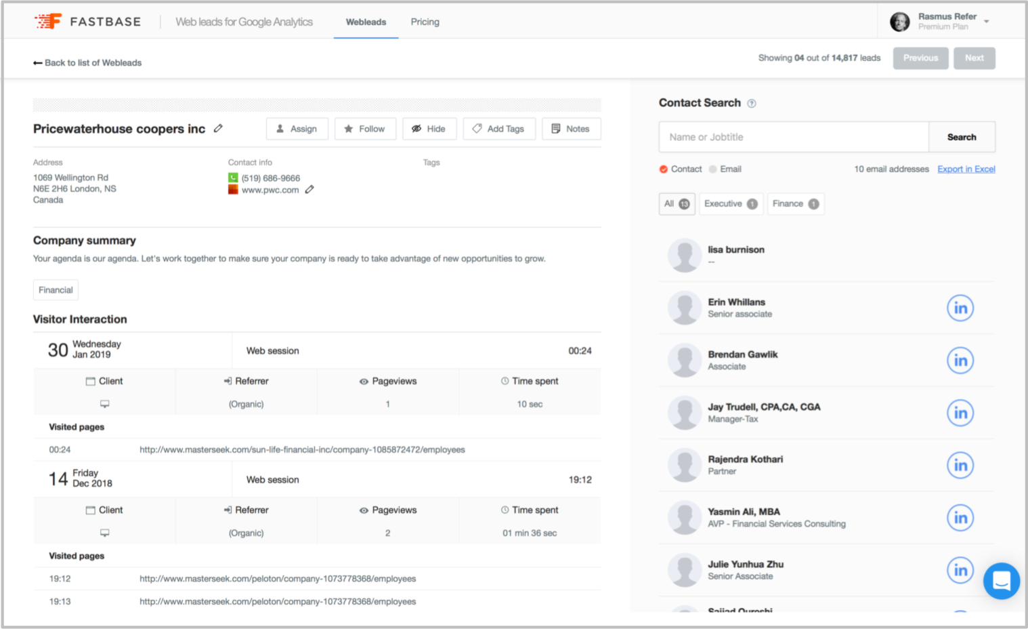Open Rajendra Kothari LinkedIn icon
1028x629 pixels.
coord(960,465)
